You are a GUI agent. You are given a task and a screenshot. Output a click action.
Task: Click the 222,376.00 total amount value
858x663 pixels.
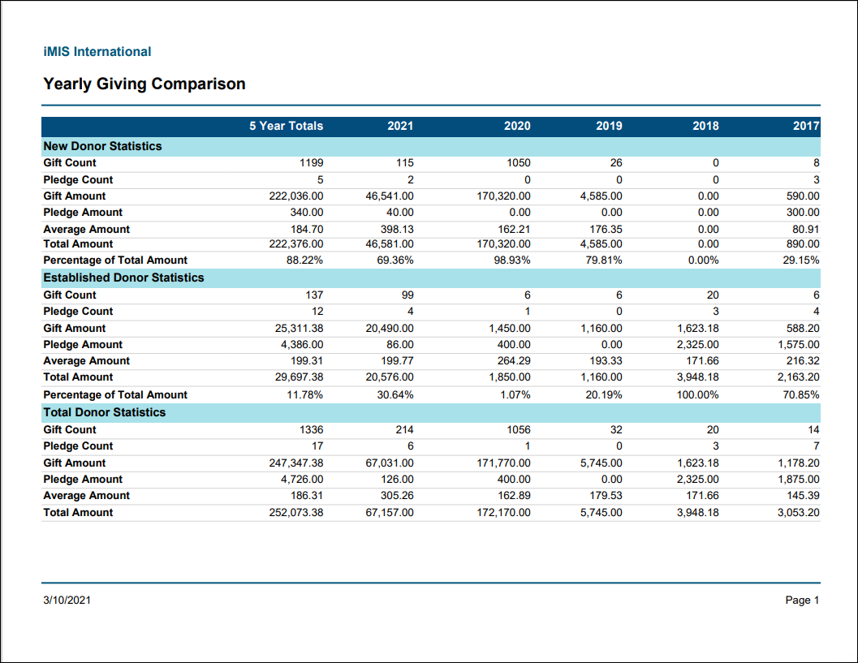click(296, 244)
